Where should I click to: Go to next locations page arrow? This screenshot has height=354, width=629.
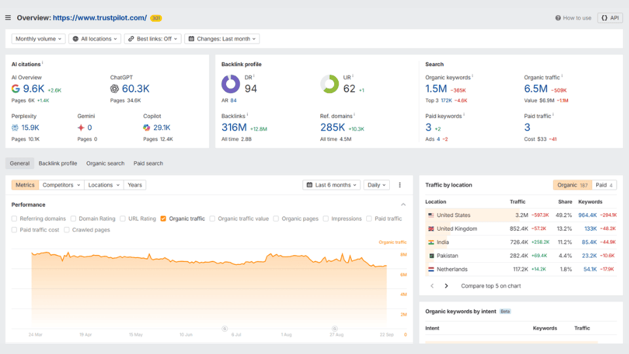[x=446, y=286]
